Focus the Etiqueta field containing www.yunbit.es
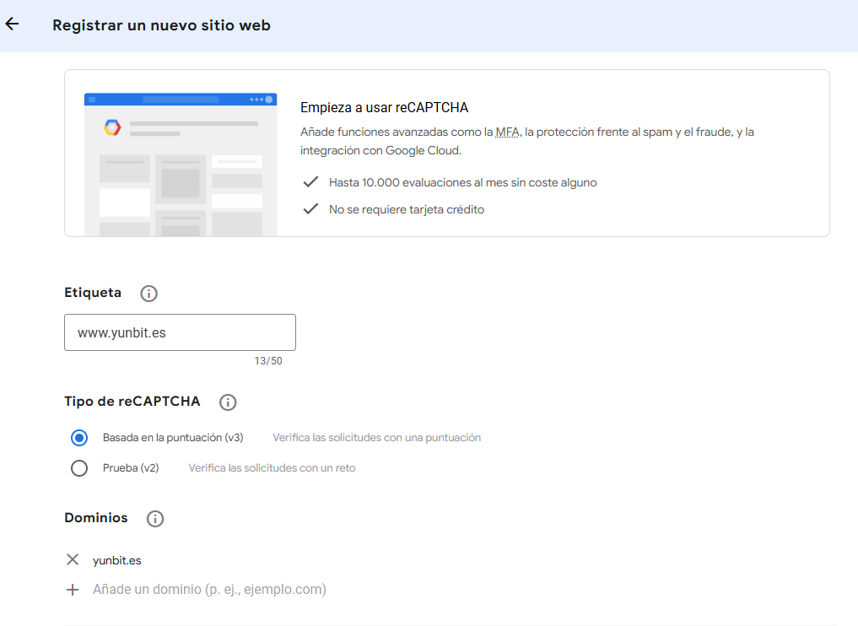 coord(180,332)
